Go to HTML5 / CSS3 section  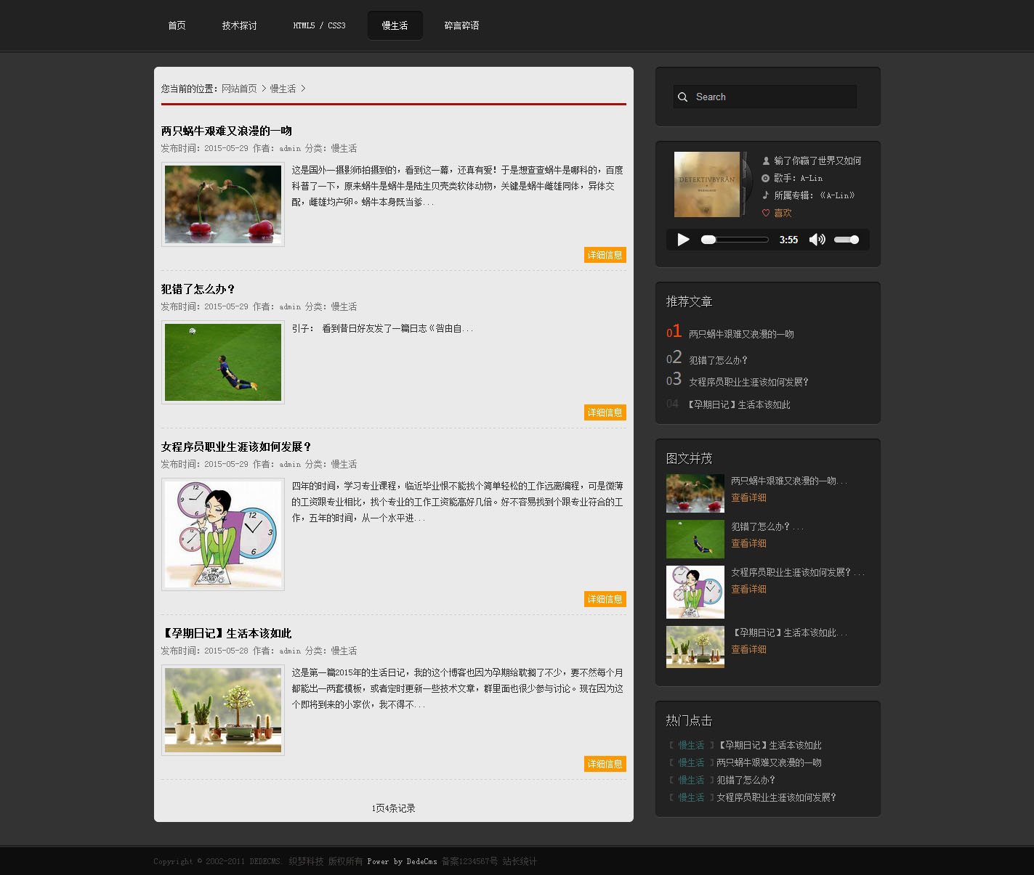[x=319, y=25]
